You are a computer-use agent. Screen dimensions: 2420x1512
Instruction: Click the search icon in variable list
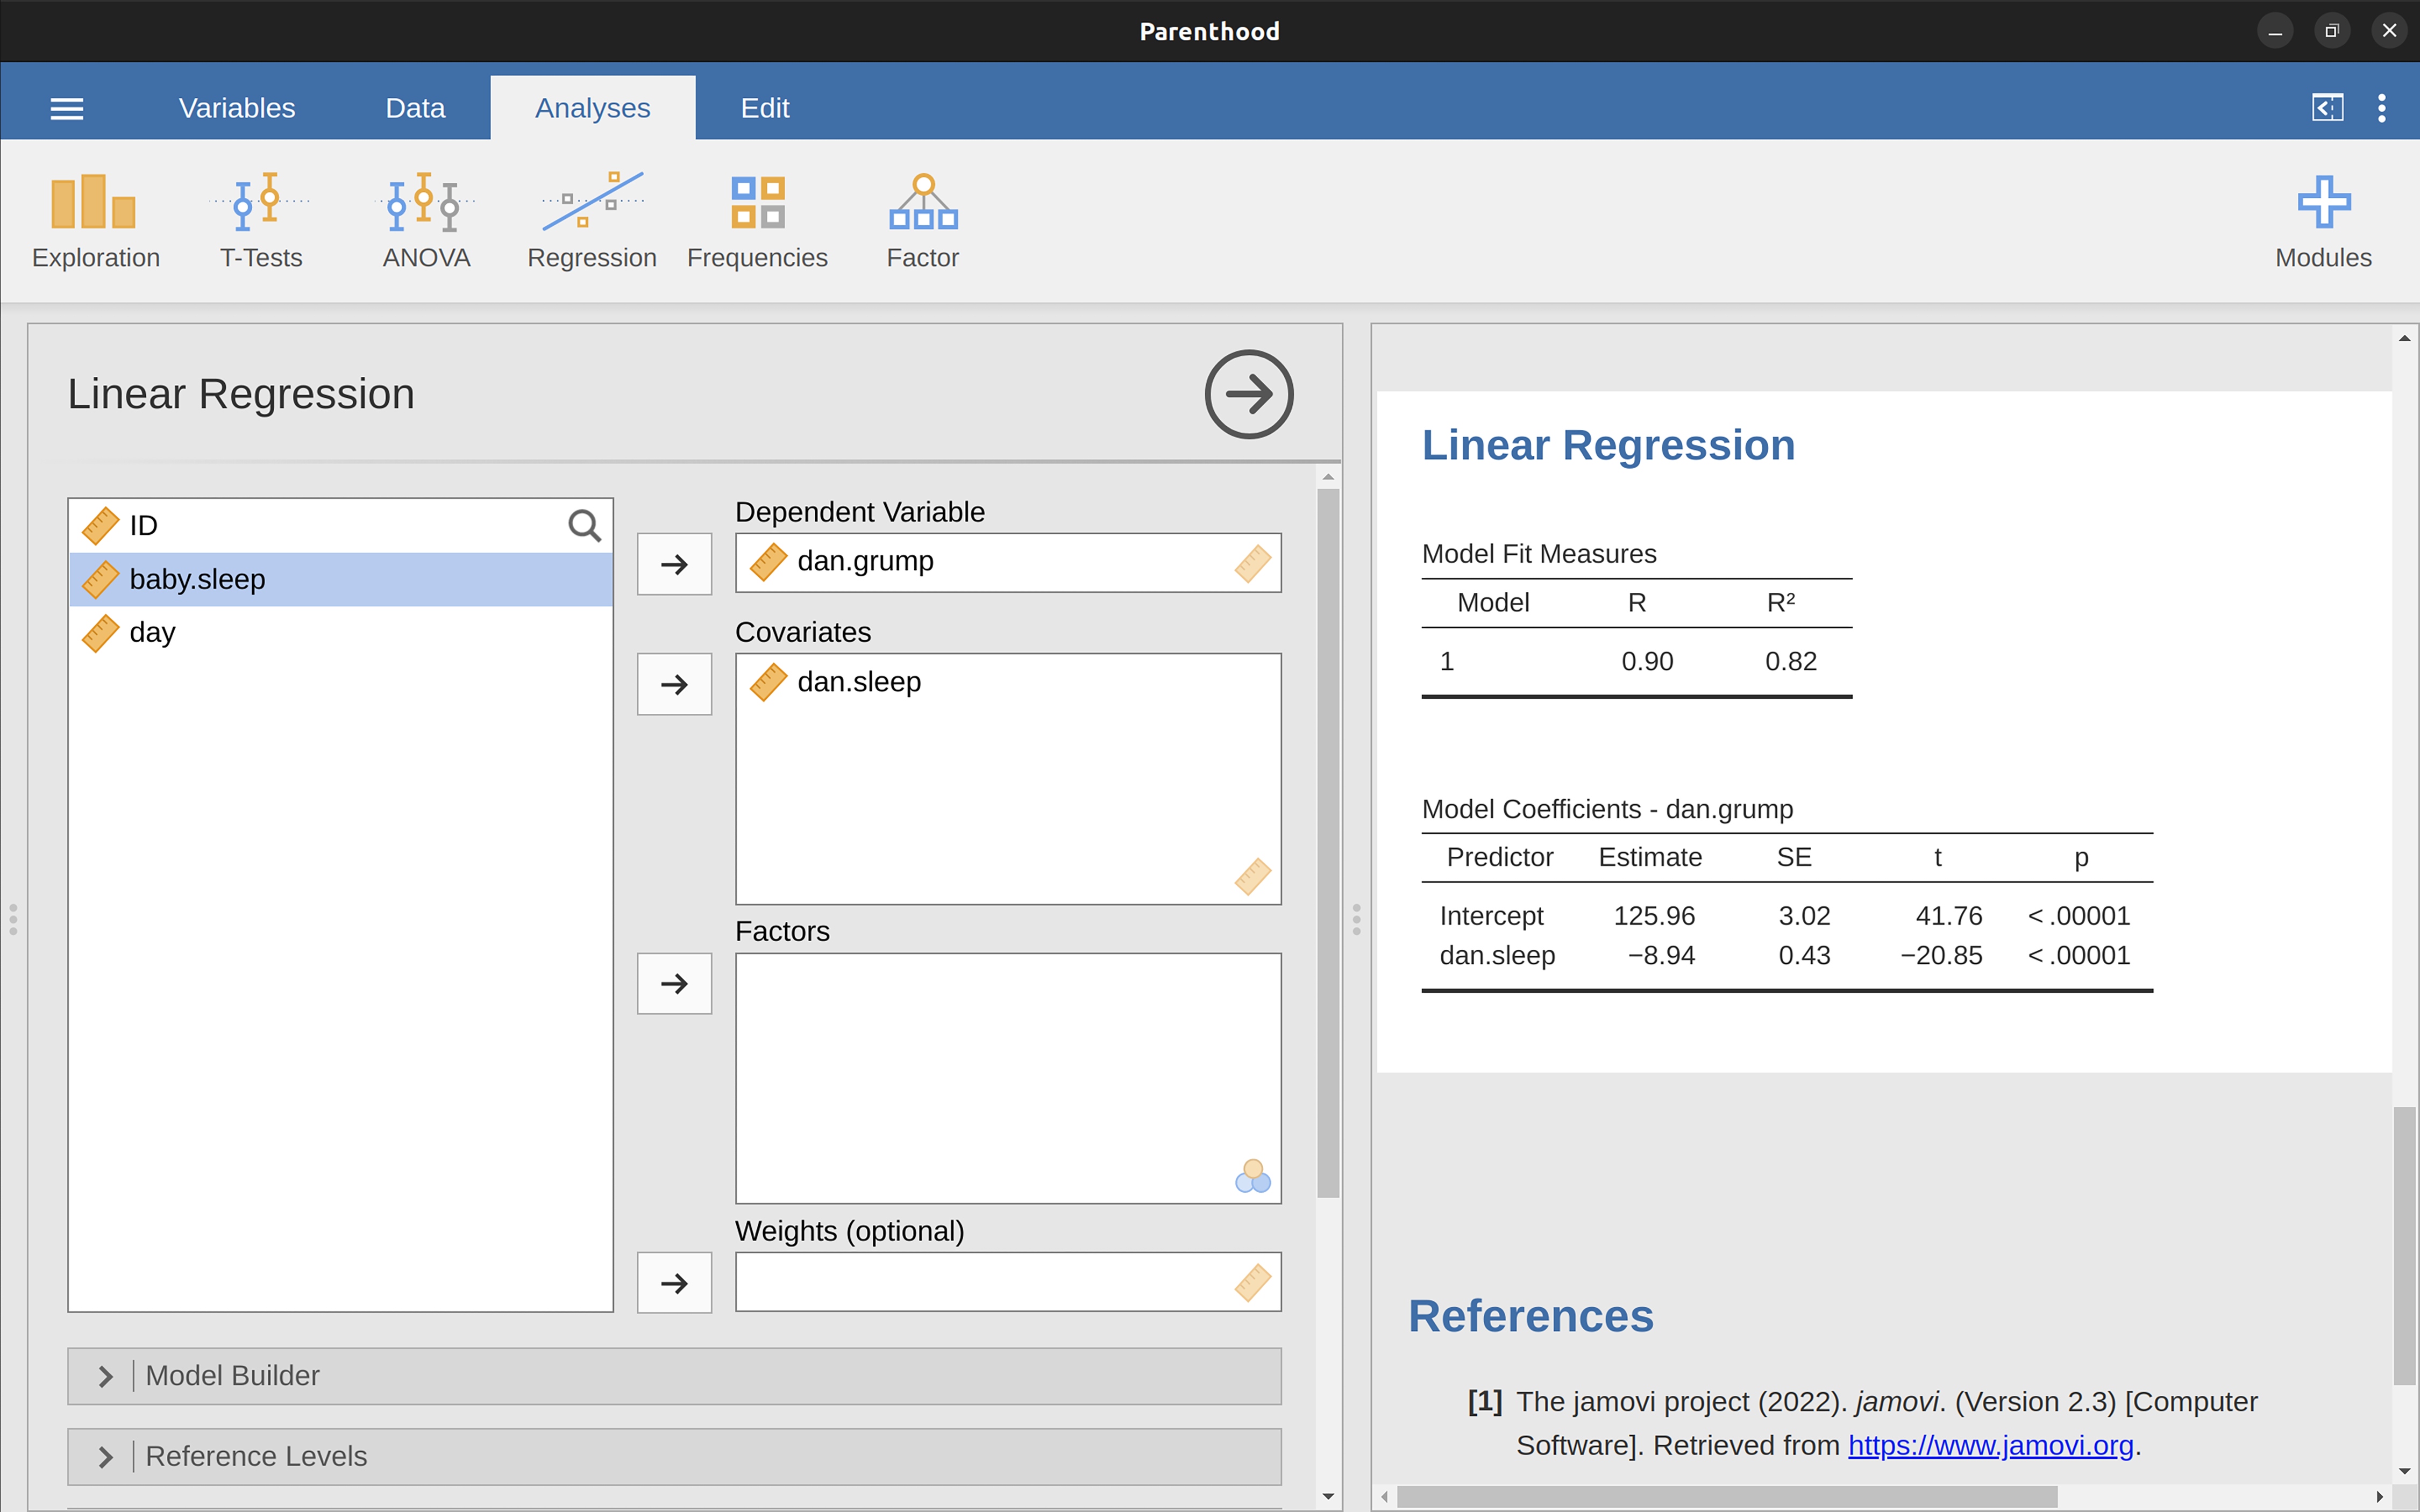point(584,525)
